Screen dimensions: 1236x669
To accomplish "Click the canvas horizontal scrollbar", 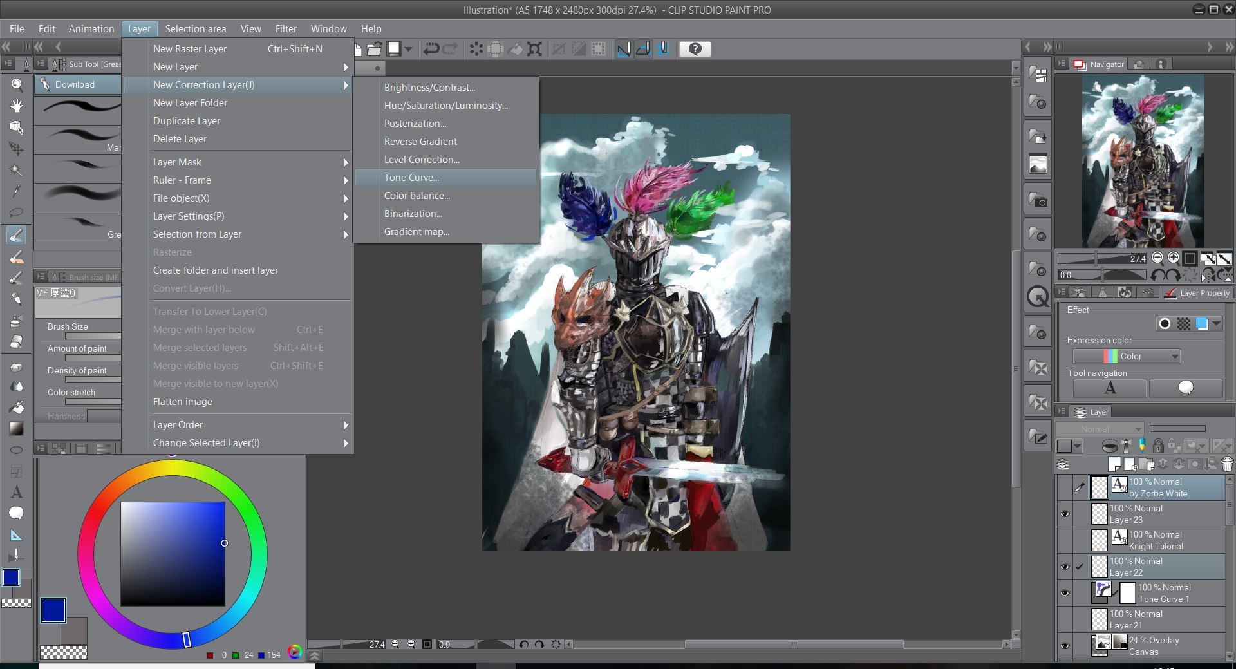I will click(x=794, y=644).
